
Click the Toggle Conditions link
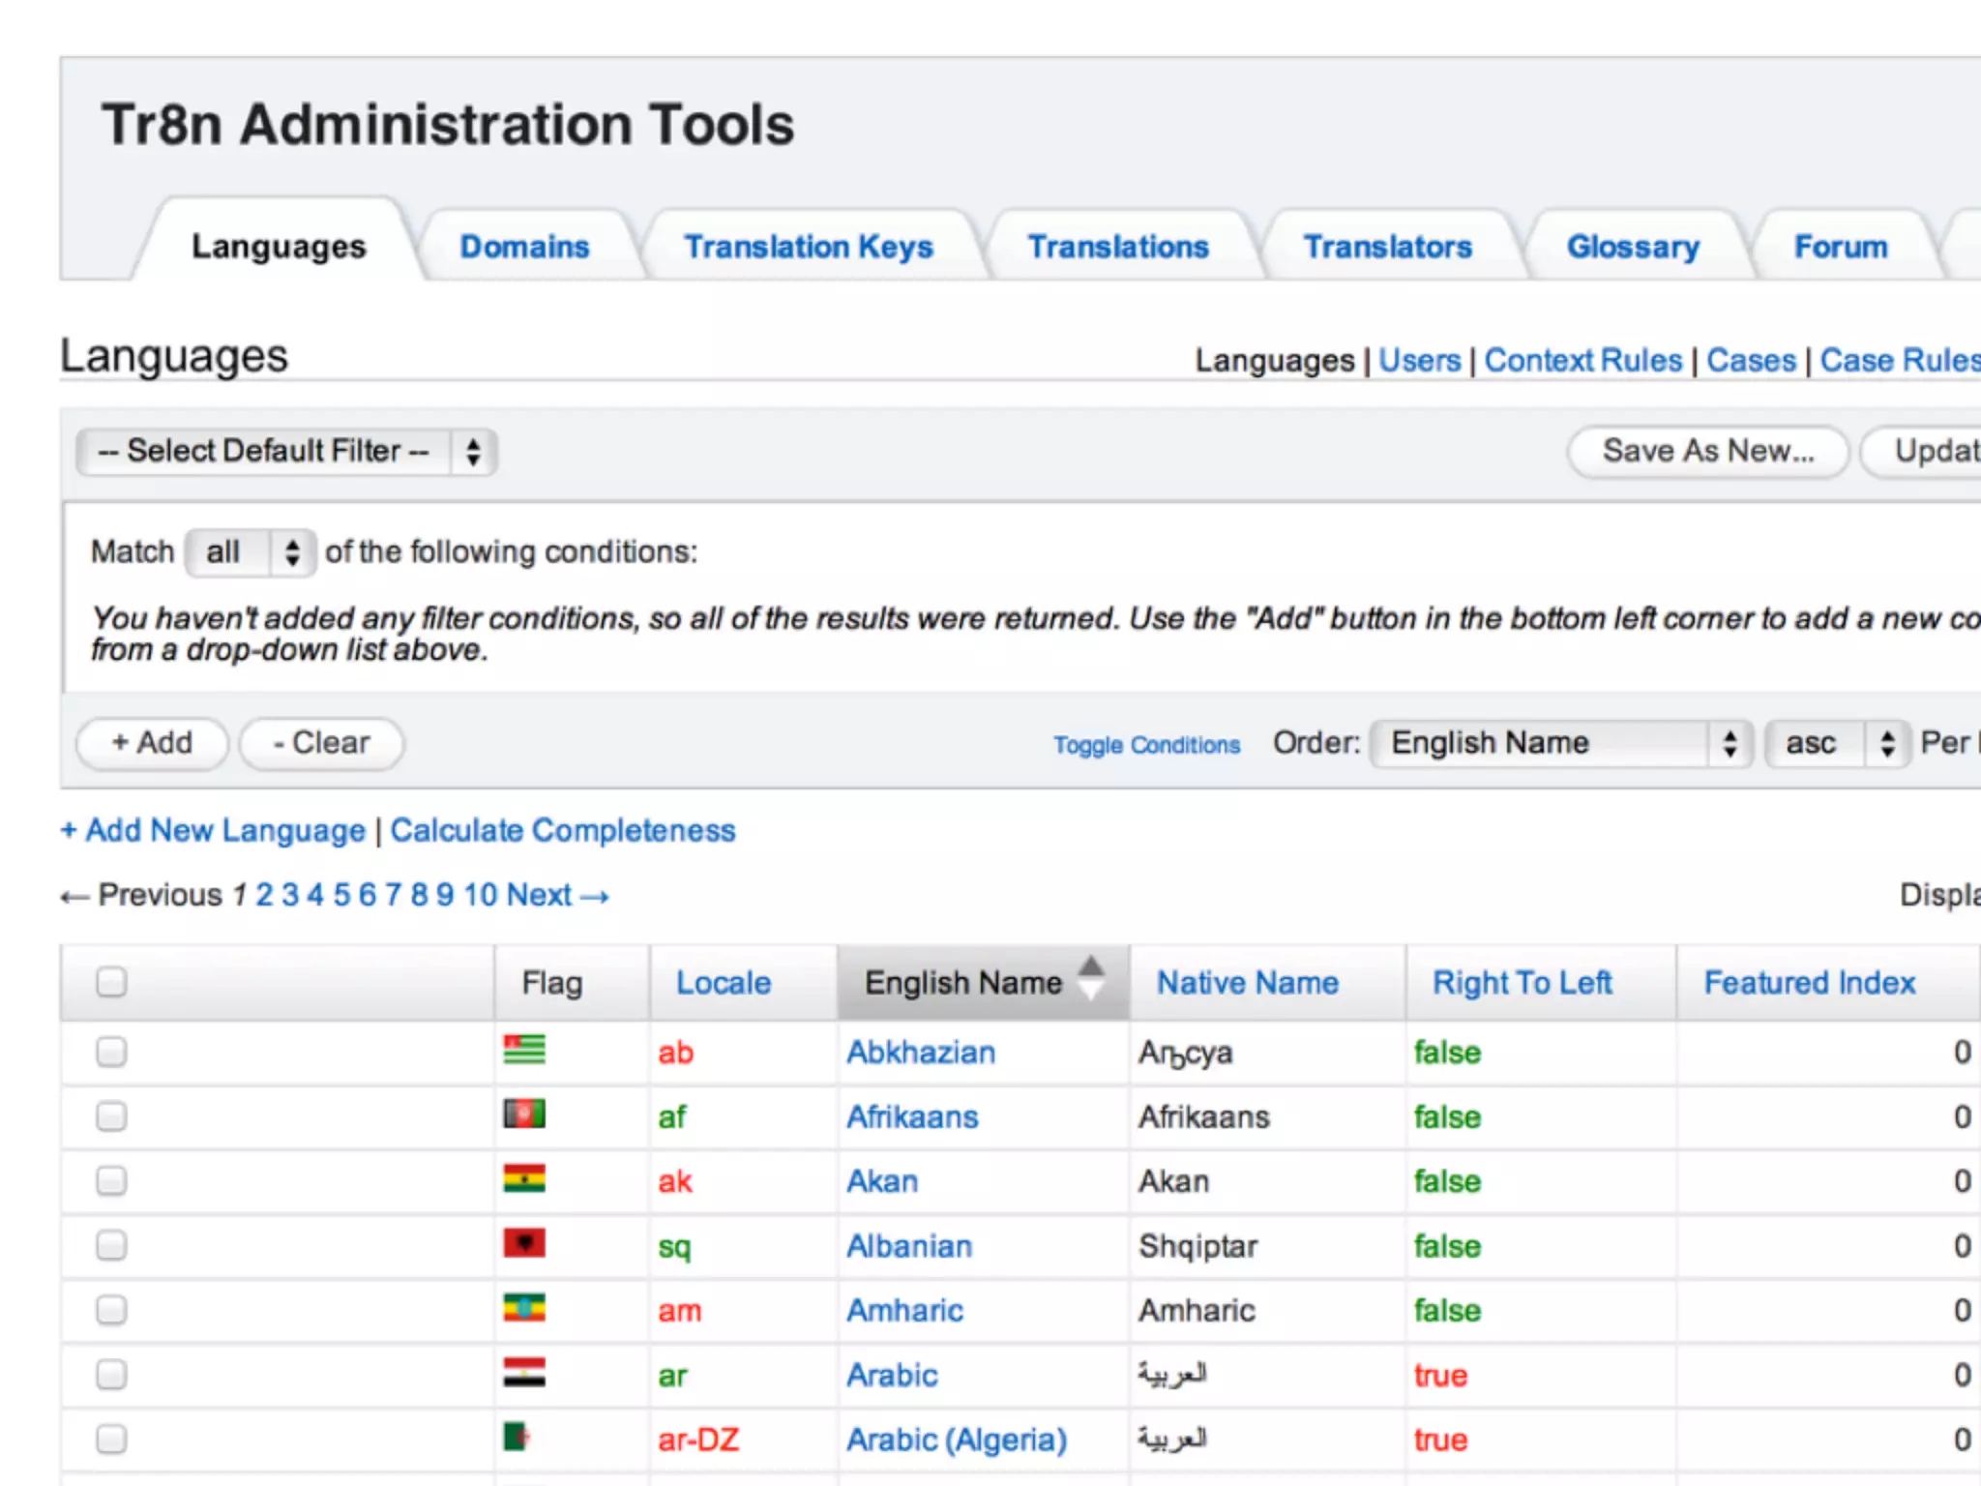click(1146, 745)
